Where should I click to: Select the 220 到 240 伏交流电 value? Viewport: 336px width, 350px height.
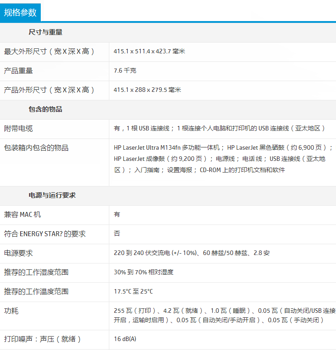tap(192, 253)
